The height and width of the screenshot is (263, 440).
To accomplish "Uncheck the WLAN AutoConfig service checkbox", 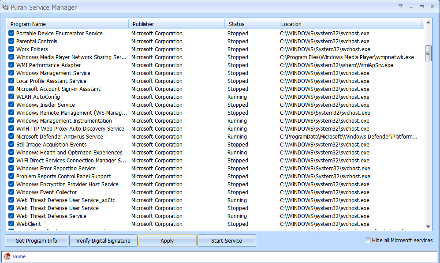I will coord(11,97).
